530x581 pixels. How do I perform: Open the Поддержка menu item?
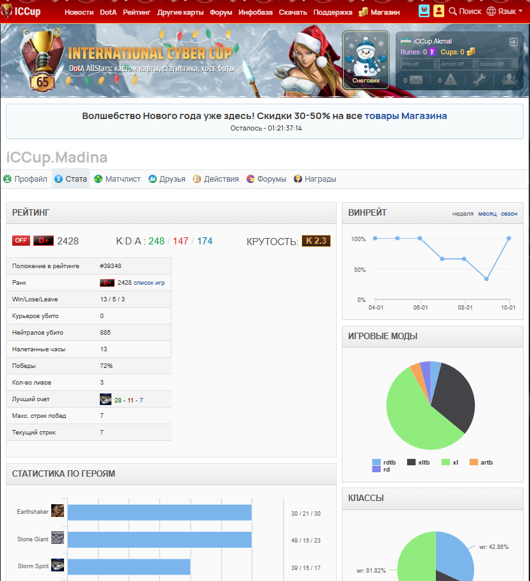333,12
